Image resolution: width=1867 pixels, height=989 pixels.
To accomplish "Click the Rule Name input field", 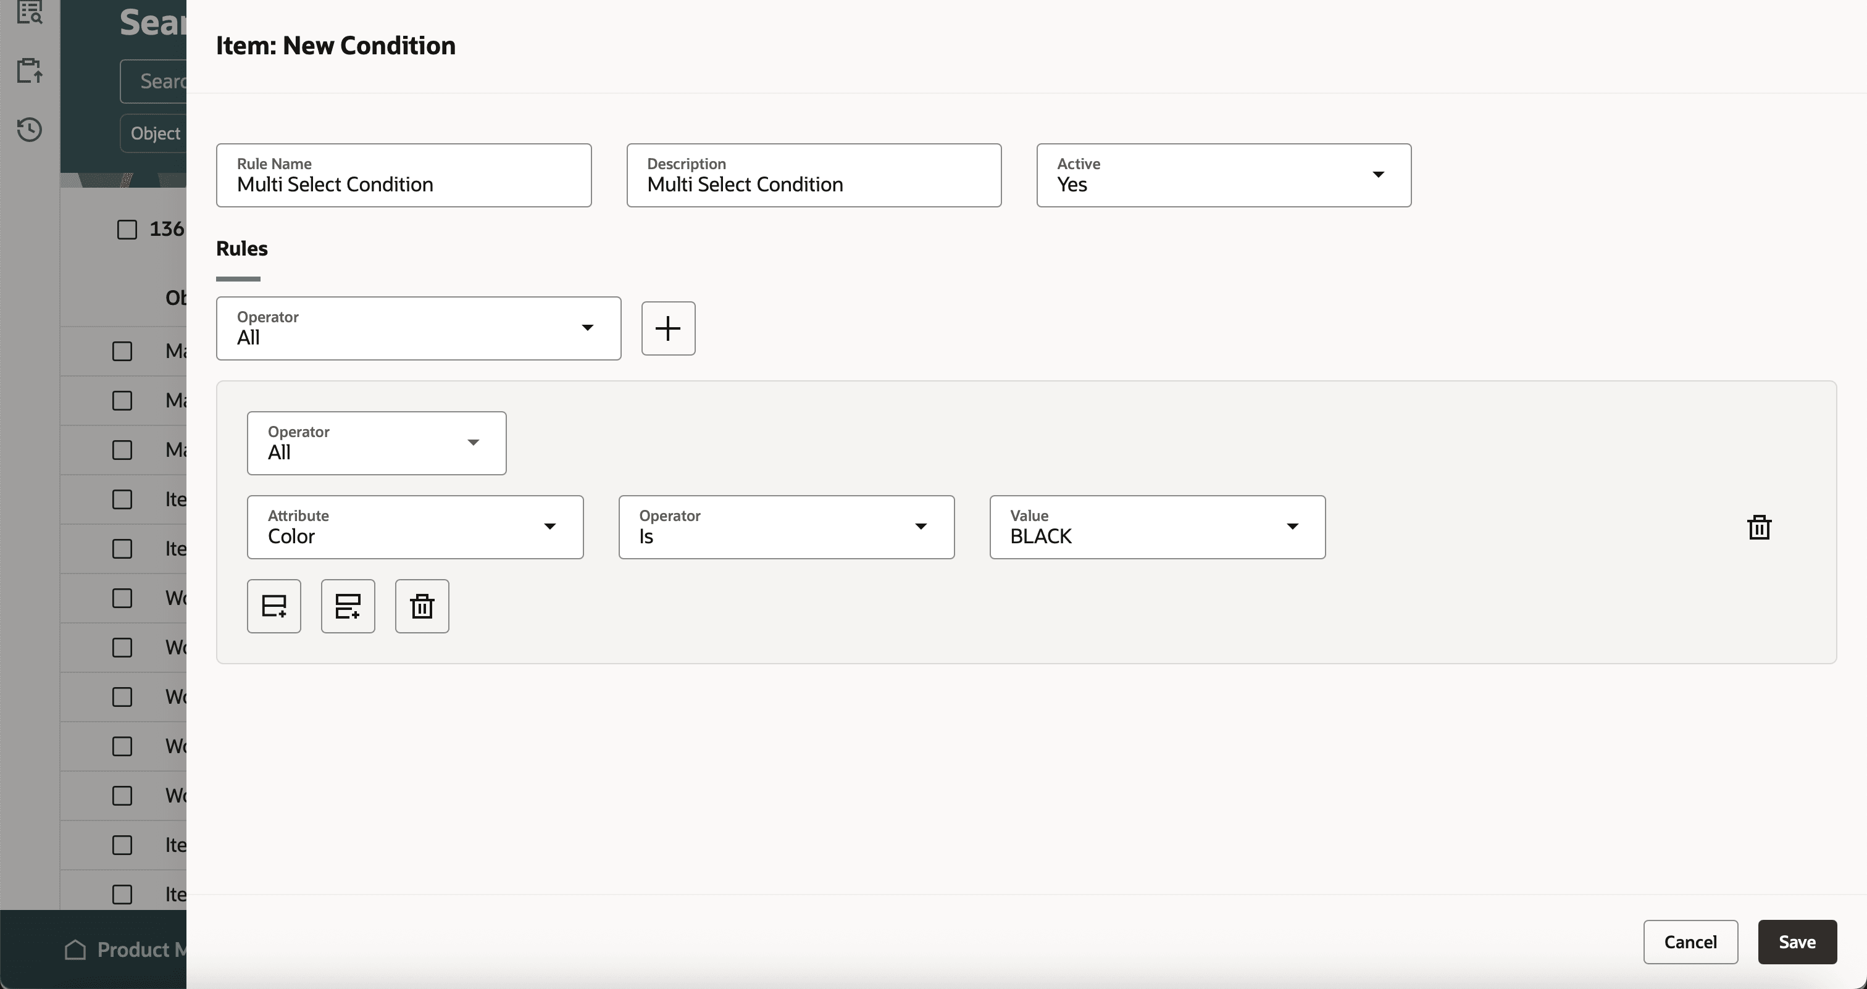I will 404,183.
